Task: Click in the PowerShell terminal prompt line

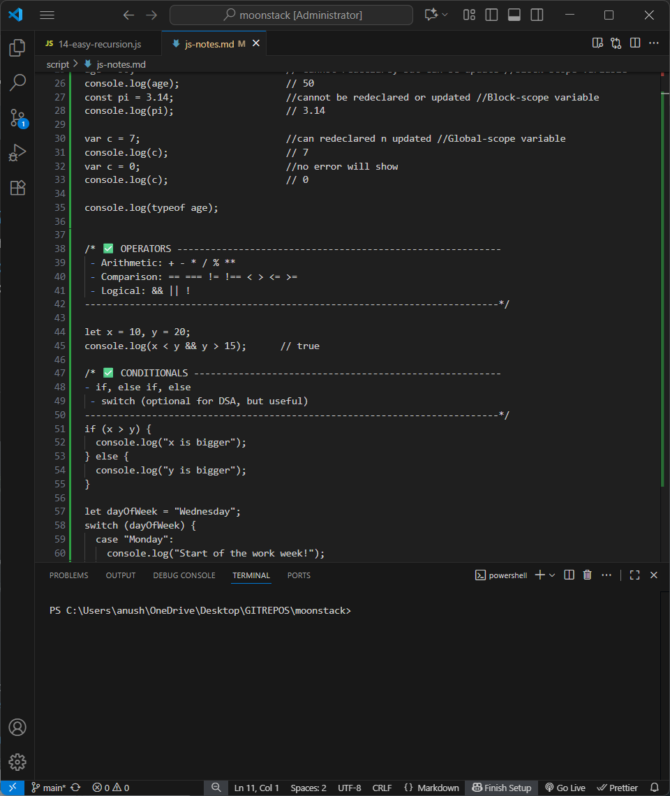Action: coord(200,610)
